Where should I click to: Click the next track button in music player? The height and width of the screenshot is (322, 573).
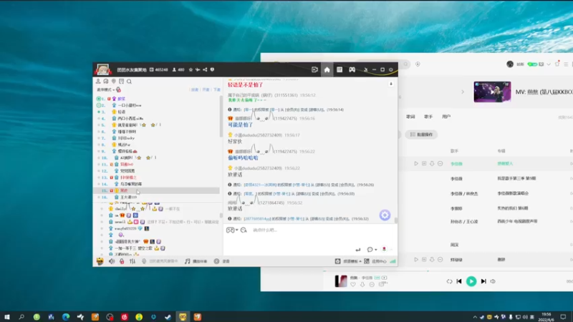[x=483, y=281]
